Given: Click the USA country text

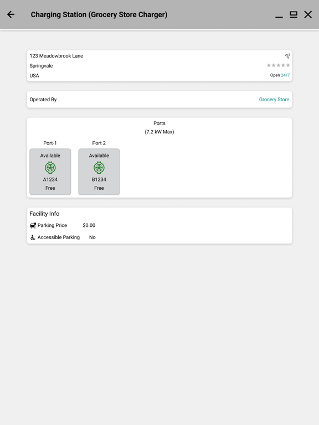Looking at the screenshot, I should [x=34, y=76].
